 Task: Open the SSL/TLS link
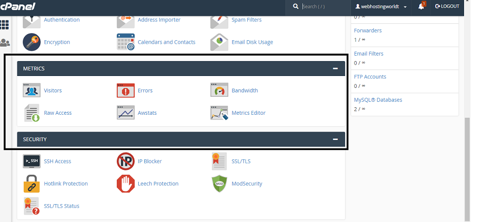coord(241,161)
